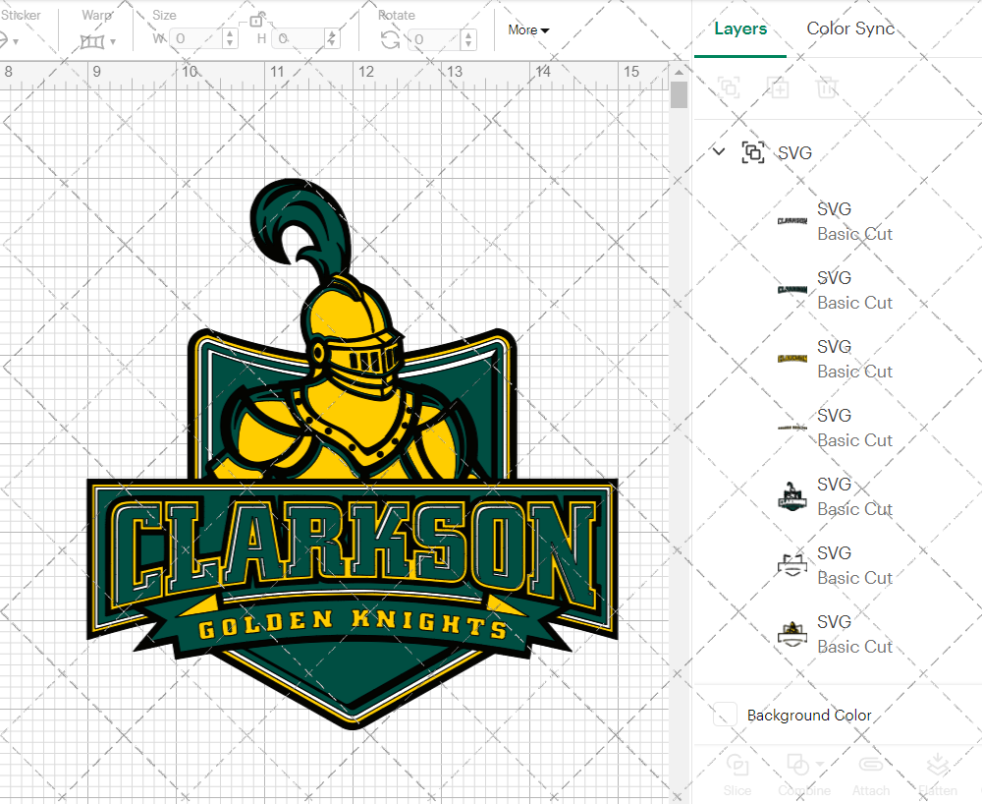Viewport: 982px width, 804px height.
Task: Click the canvas scrollbar up arrow
Action: click(679, 72)
